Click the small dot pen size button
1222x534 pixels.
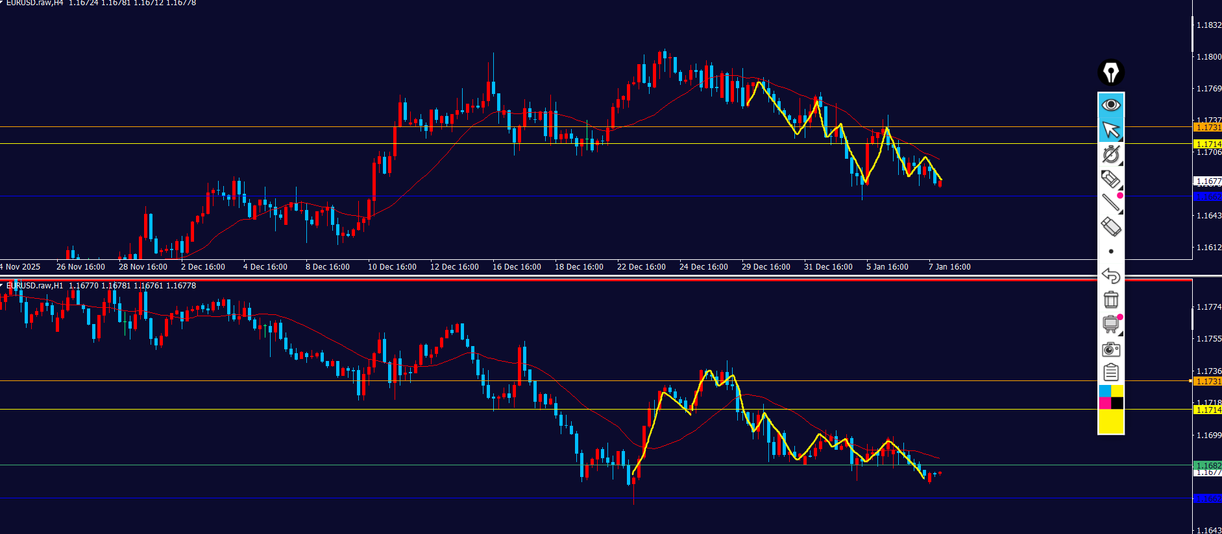(x=1111, y=251)
